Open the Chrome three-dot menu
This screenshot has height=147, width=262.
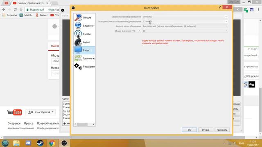(258, 10)
